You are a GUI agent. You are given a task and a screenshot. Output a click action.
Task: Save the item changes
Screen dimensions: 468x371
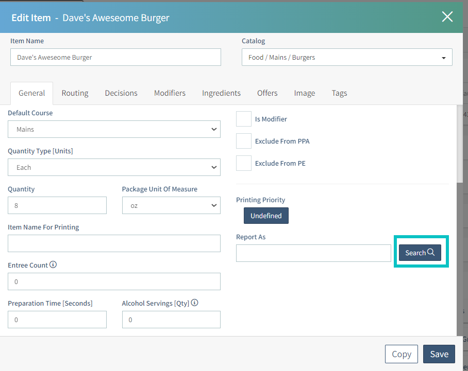coord(439,354)
